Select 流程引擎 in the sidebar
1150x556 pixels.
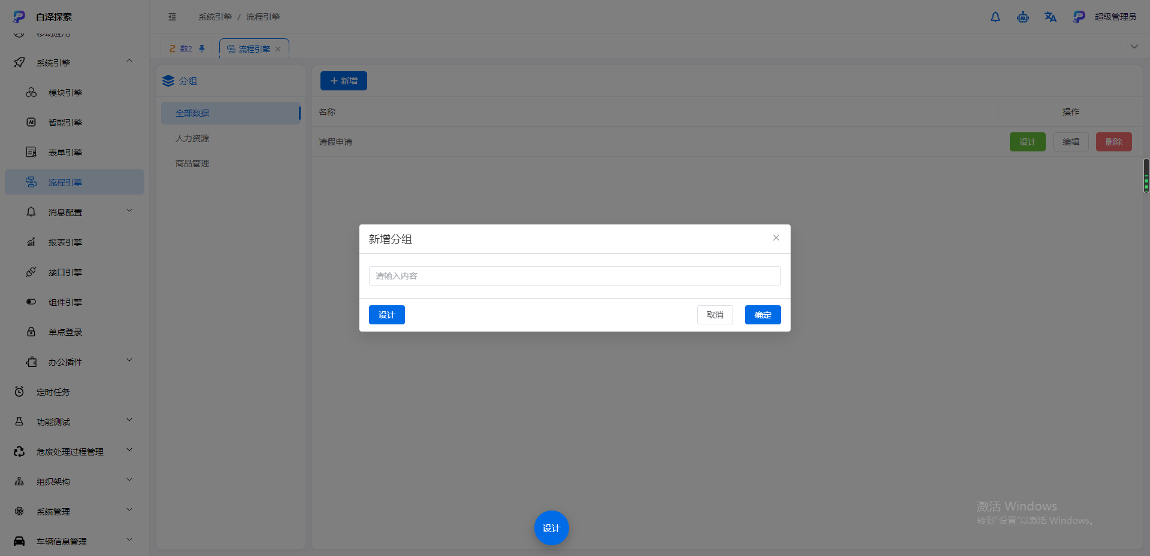[75, 182]
